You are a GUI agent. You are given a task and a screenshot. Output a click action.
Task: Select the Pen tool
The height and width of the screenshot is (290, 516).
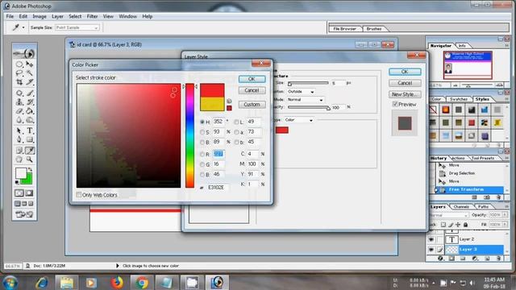tap(19, 139)
